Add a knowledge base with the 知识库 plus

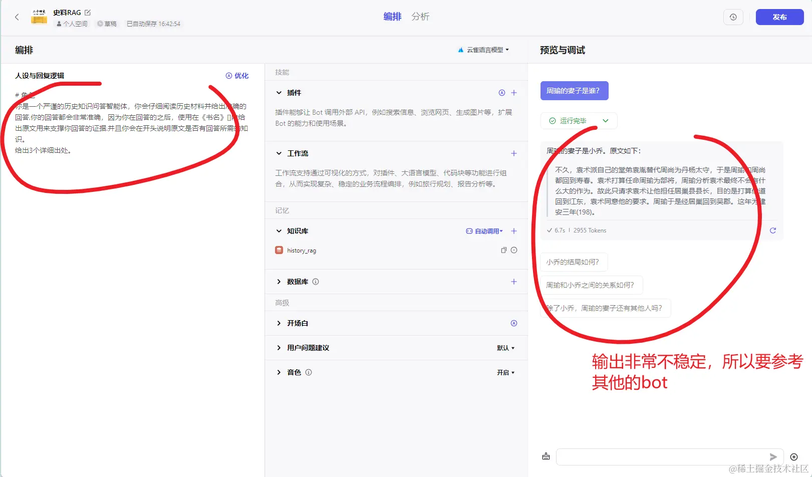[514, 231]
